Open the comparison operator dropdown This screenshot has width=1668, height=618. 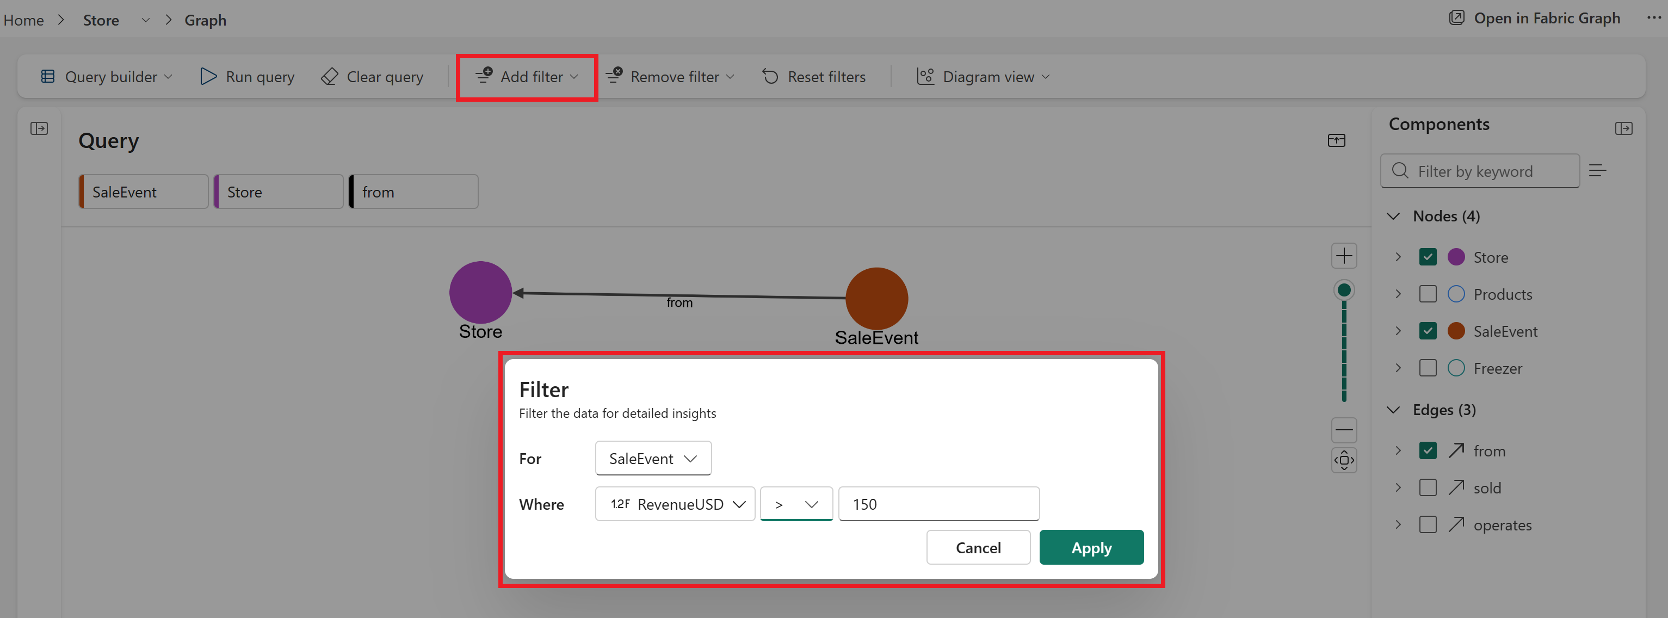click(796, 504)
